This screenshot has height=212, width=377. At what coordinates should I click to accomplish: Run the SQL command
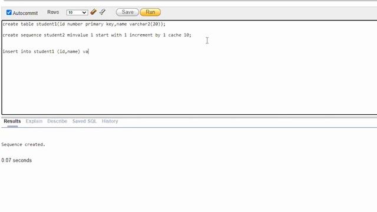pos(150,12)
